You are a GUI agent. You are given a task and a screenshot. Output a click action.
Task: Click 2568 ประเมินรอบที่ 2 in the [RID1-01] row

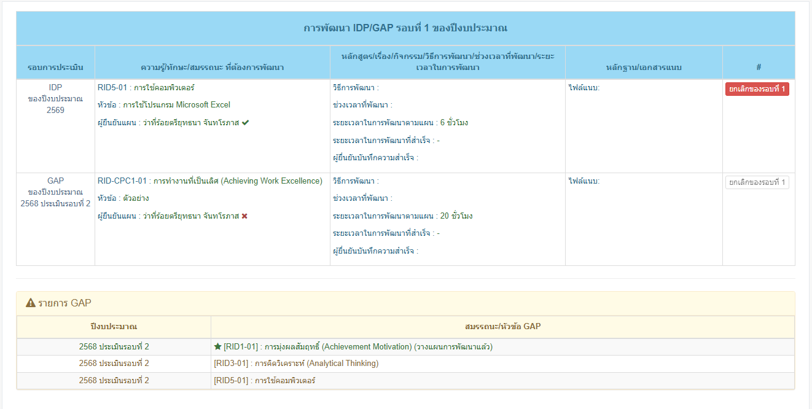click(114, 347)
